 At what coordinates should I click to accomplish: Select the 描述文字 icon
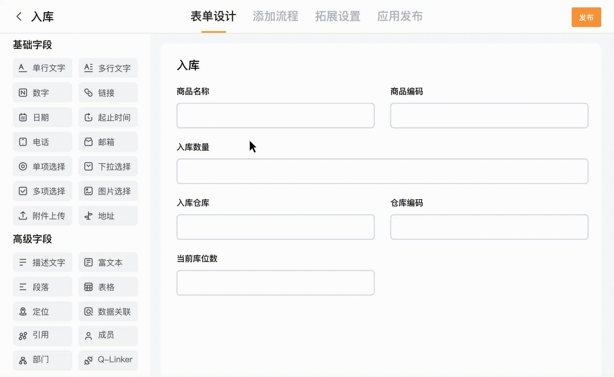23,262
